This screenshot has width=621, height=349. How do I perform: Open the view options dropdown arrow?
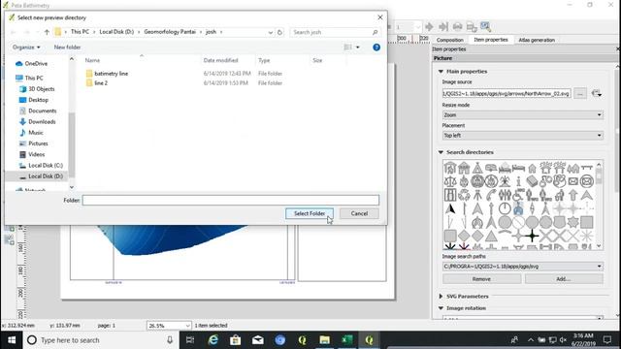point(358,48)
